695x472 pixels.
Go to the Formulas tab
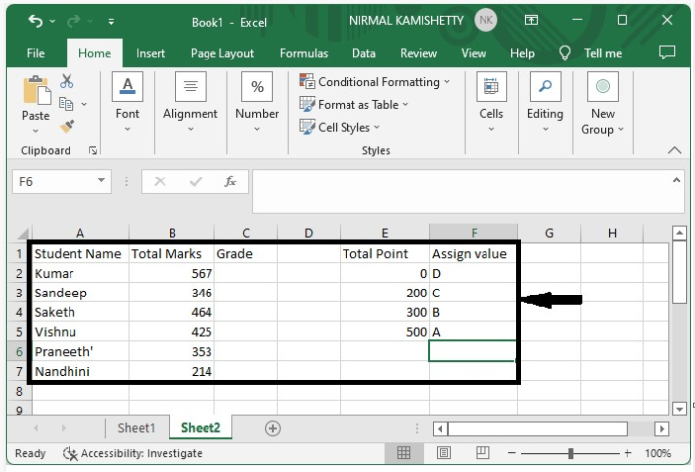304,54
